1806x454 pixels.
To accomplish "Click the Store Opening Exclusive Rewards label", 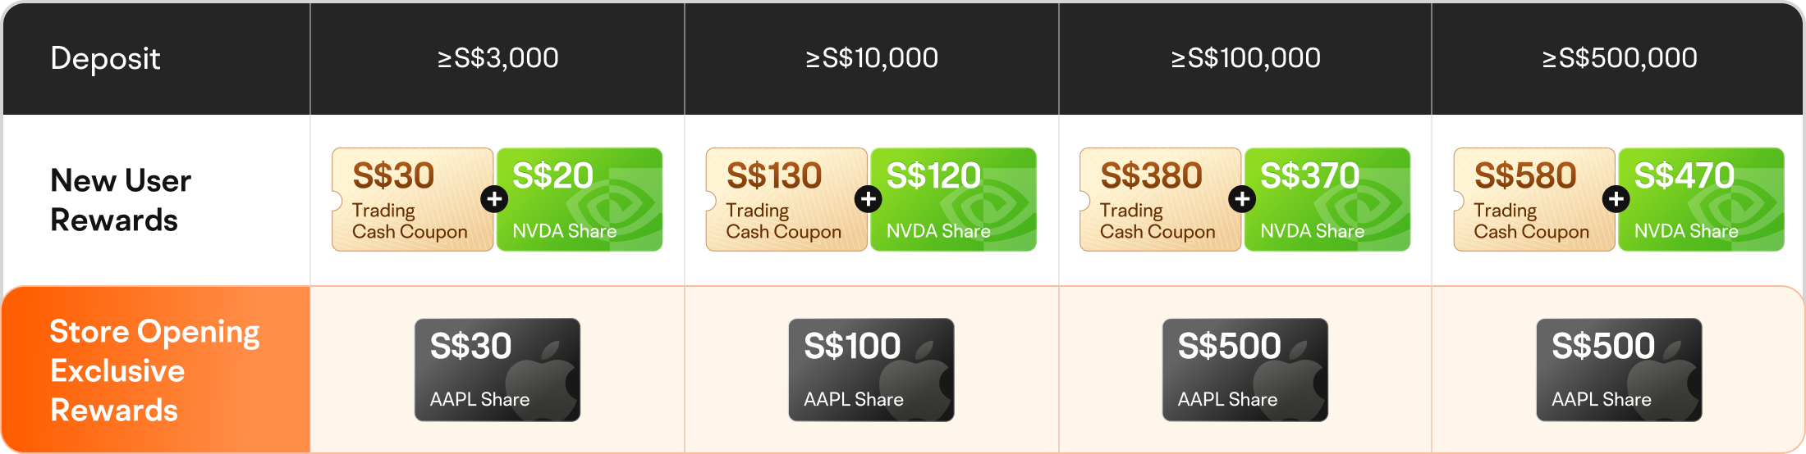I will (x=154, y=370).
